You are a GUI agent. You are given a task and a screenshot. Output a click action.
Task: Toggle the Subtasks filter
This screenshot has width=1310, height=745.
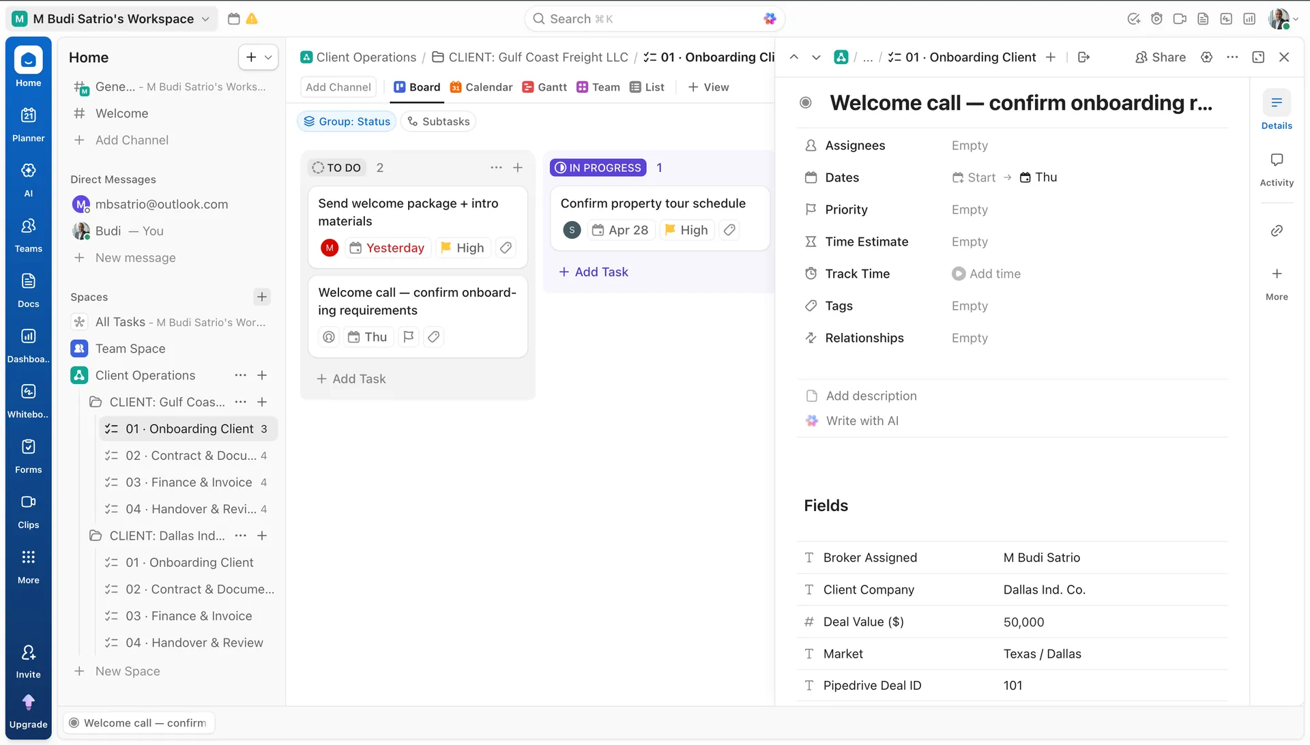(438, 121)
